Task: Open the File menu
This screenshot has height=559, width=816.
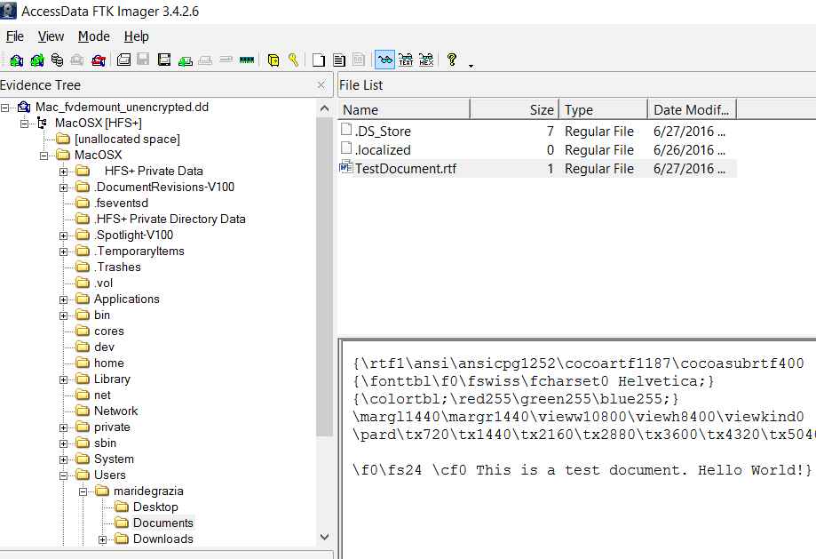Action: 14,36
